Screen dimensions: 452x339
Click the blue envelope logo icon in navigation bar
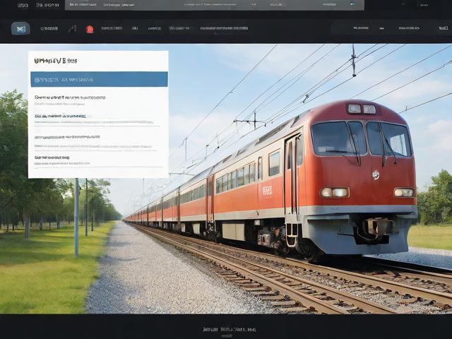[20, 28]
